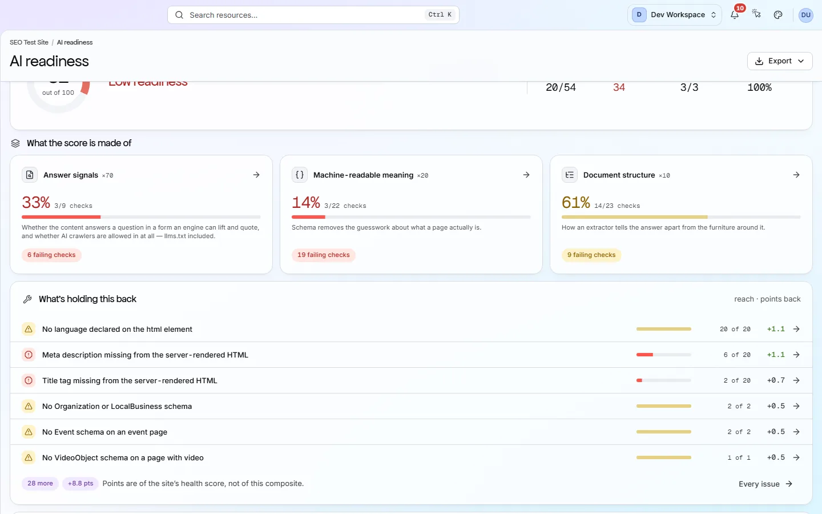Expand the Dev Workspace switcher
This screenshot has width=822, height=514.
click(675, 15)
